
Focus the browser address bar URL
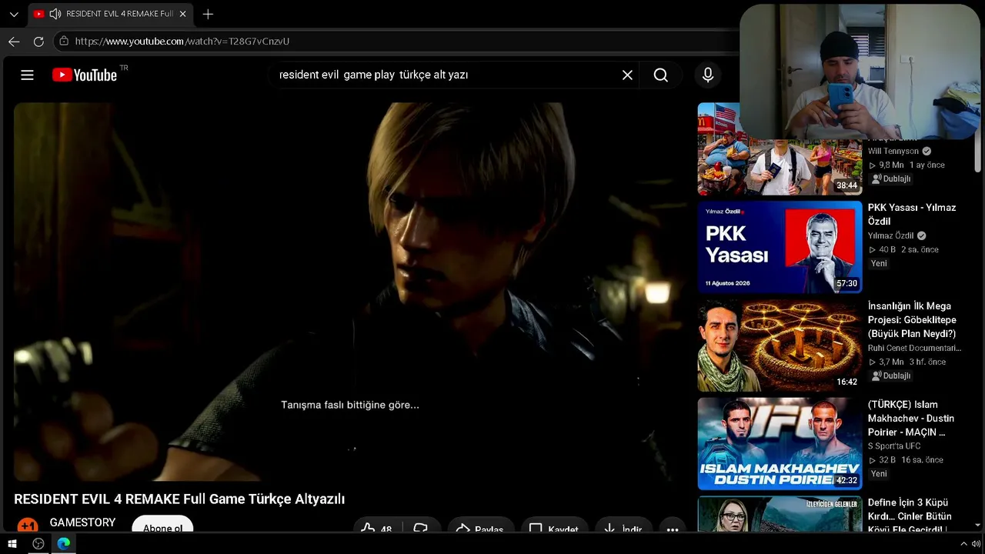182,42
